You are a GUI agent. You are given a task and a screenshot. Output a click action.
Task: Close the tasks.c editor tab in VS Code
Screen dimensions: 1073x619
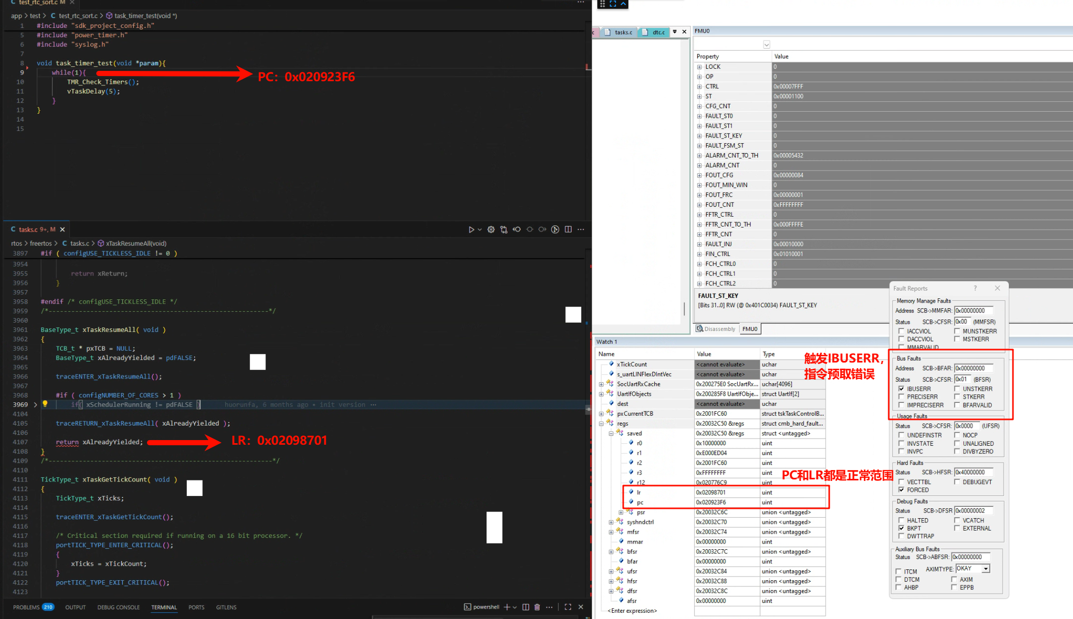[x=63, y=230]
